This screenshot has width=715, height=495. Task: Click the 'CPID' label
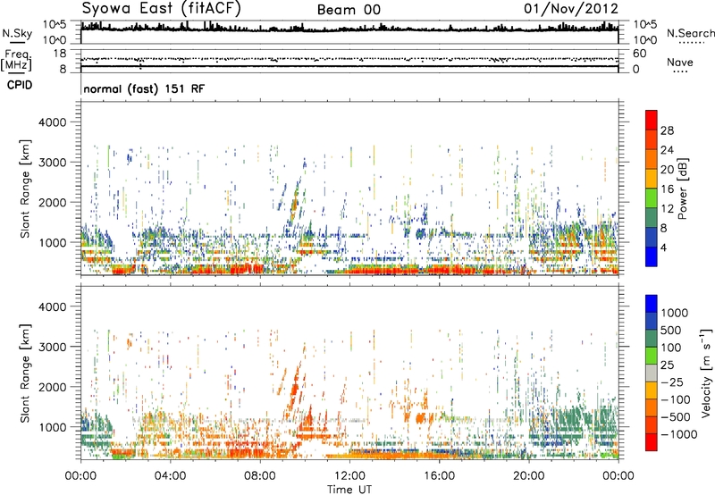20,85
